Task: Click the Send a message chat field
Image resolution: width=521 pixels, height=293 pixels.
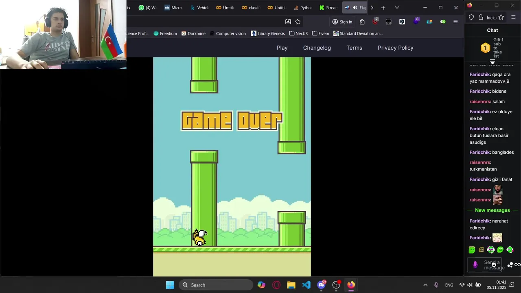Action: (484, 265)
